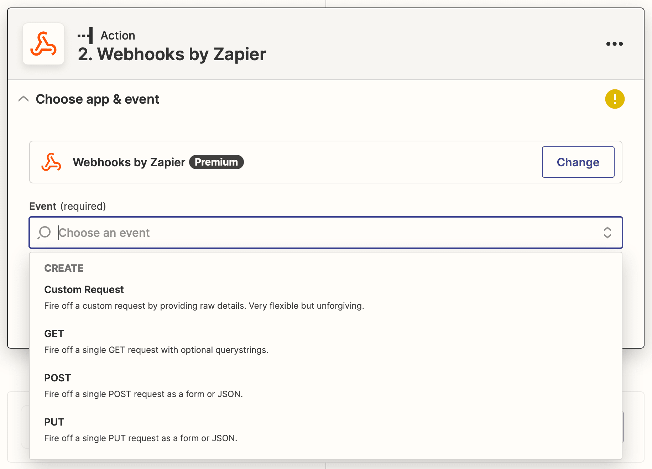Click the 2. Webhooks by Zapier title
The image size is (652, 469).
click(172, 54)
